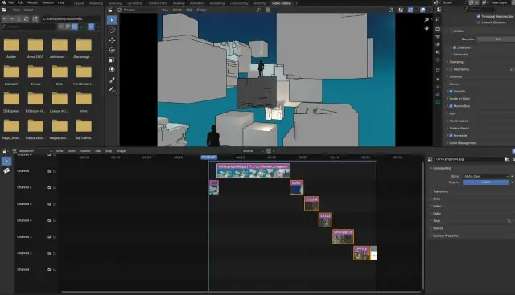Image resolution: width=515 pixels, height=295 pixels.
Task: Switch file browser to thumbnail display mode
Action: click(x=75, y=27)
